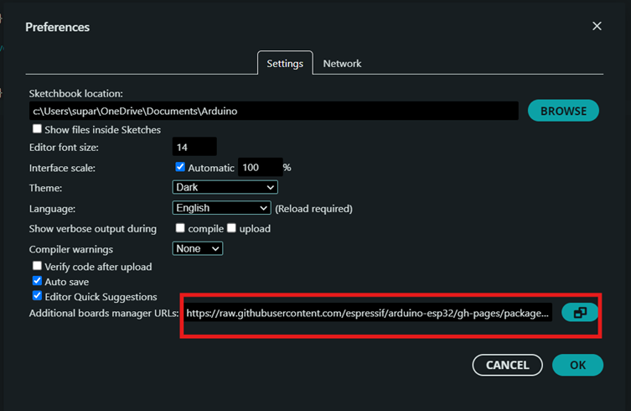Uncheck Editor Quick Suggestions

[37, 296]
